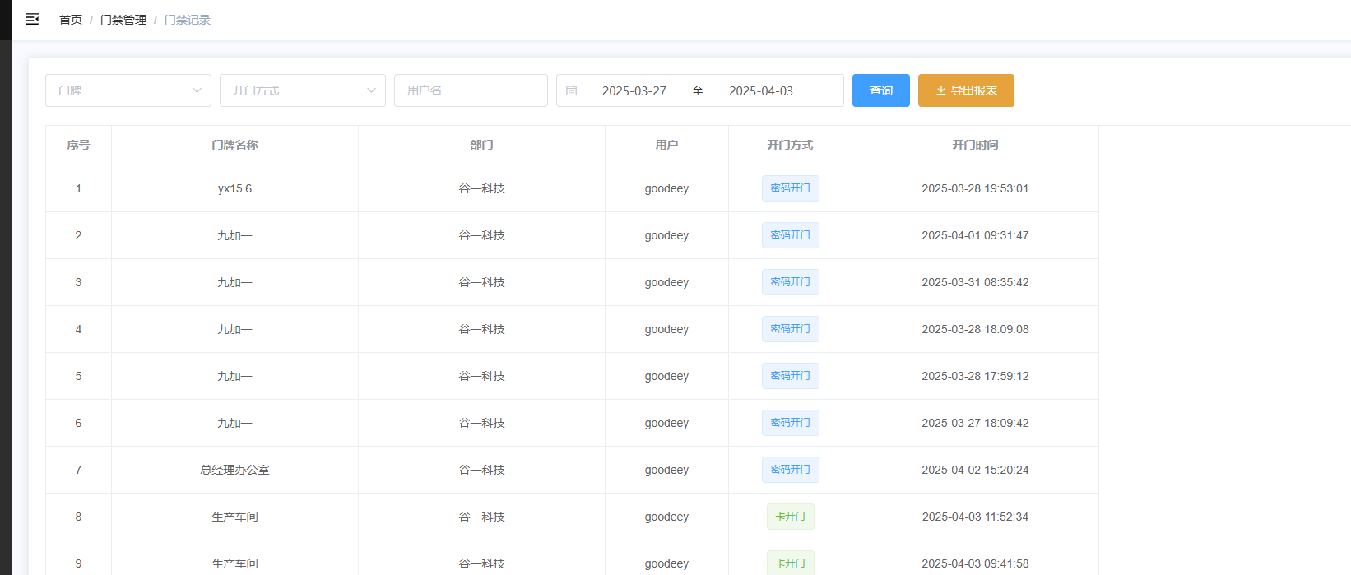Click time 2025-03-31 08:35:42
The height and width of the screenshot is (575, 1351).
click(x=975, y=282)
